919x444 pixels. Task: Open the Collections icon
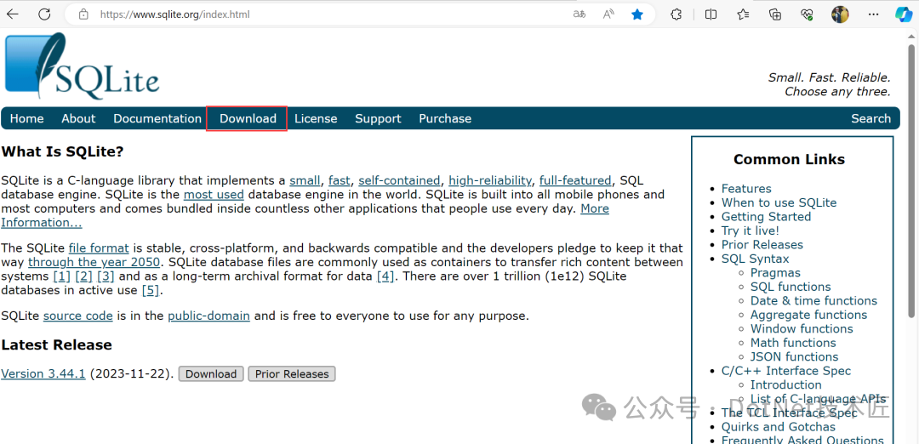pyautogui.click(x=775, y=14)
